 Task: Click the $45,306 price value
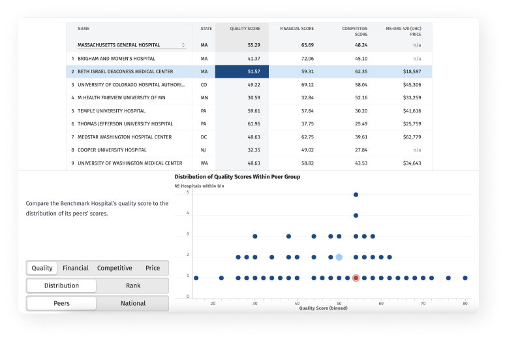pos(412,85)
